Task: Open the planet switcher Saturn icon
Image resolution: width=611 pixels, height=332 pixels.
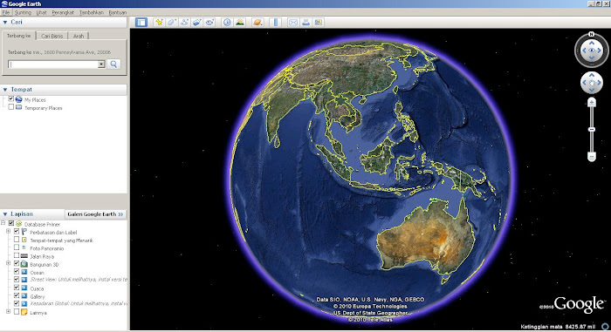Action: 257,23
